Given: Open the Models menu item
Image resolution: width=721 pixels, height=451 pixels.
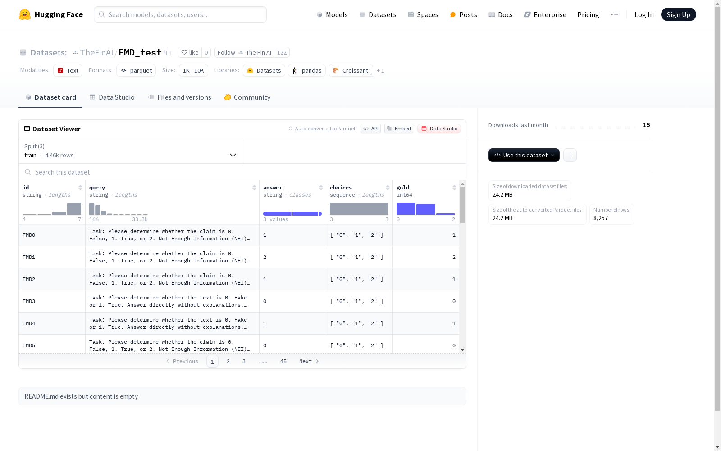Looking at the screenshot, I should tap(332, 14).
